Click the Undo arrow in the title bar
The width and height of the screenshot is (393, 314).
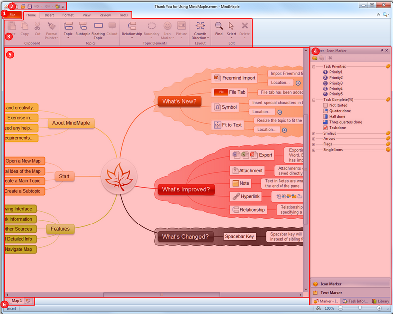coord(37,7)
